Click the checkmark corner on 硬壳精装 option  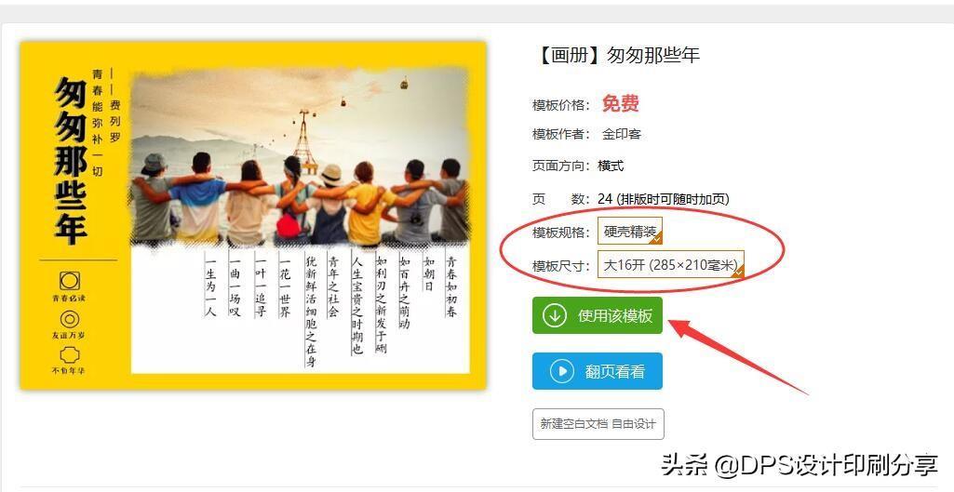point(656,239)
